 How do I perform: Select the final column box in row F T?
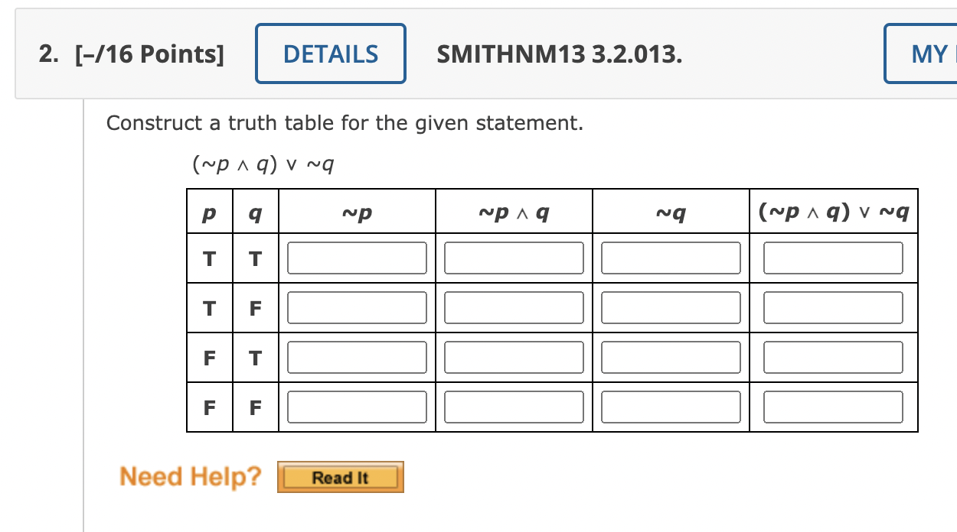(x=831, y=357)
